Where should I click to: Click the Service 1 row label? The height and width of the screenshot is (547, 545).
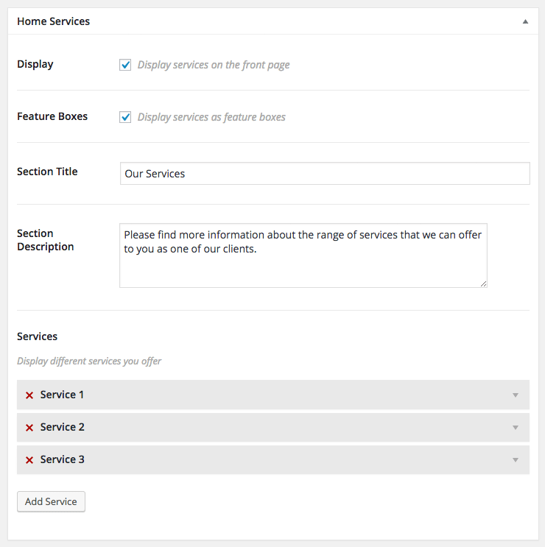62,395
